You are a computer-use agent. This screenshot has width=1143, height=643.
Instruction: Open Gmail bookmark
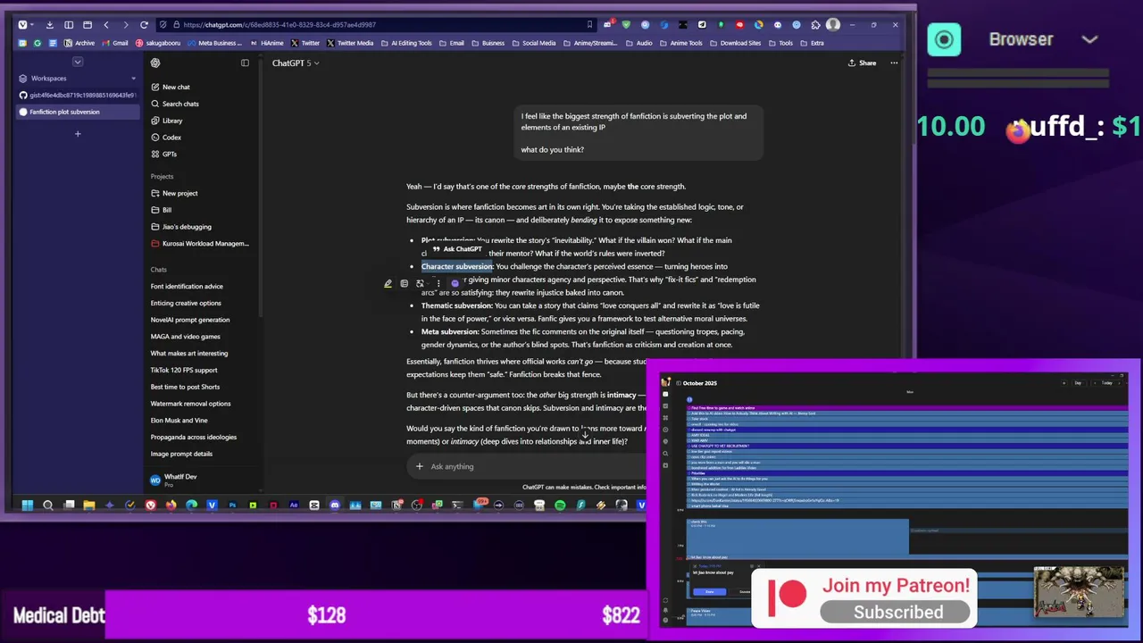[x=115, y=43]
